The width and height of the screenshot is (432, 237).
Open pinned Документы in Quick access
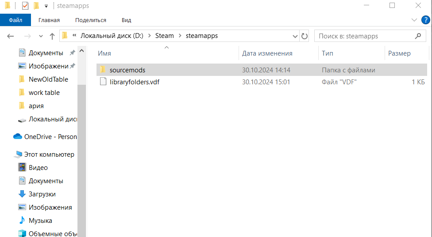coord(46,53)
